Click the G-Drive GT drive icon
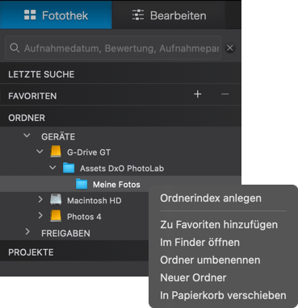Image resolution: width=298 pixels, height=308 pixels. 56,152
